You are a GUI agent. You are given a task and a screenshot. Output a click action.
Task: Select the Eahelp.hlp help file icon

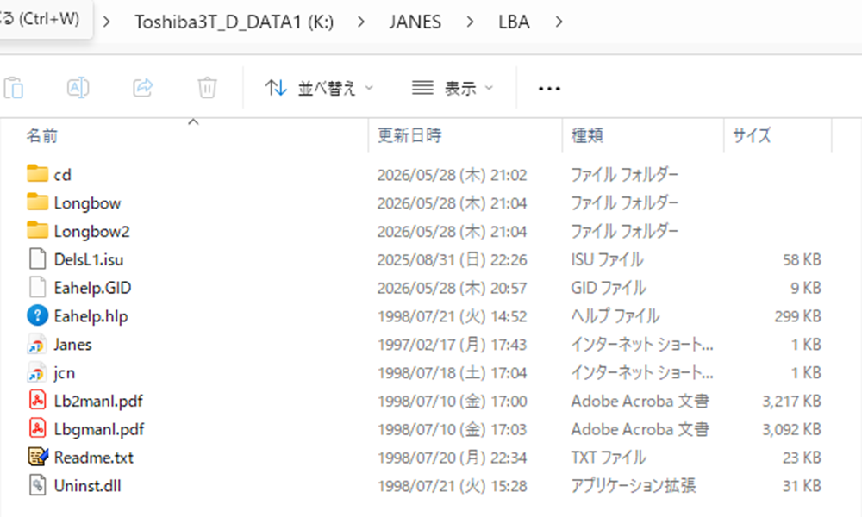click(x=37, y=316)
